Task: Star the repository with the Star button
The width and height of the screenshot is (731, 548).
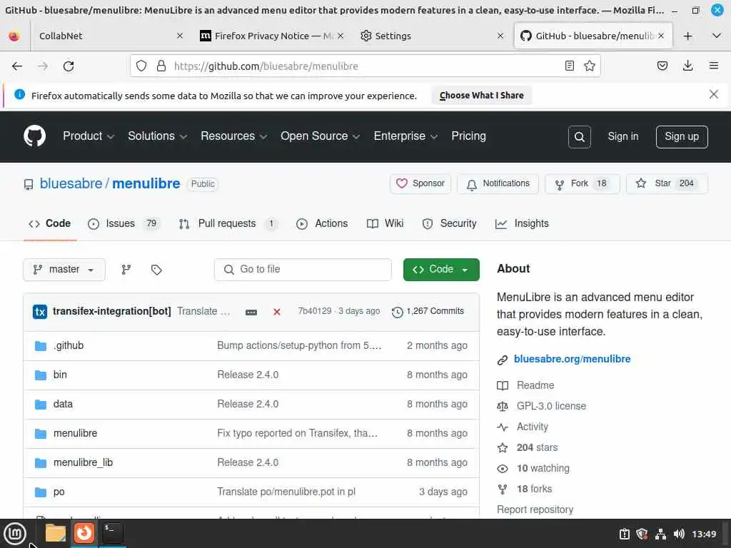Action: pos(667,183)
